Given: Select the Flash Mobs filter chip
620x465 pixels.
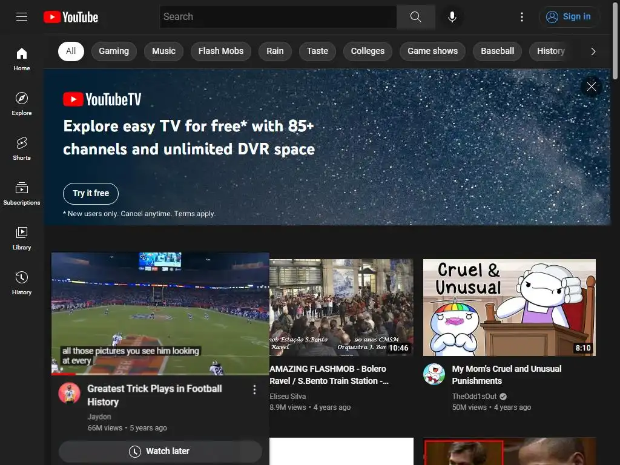Looking at the screenshot, I should [221, 51].
